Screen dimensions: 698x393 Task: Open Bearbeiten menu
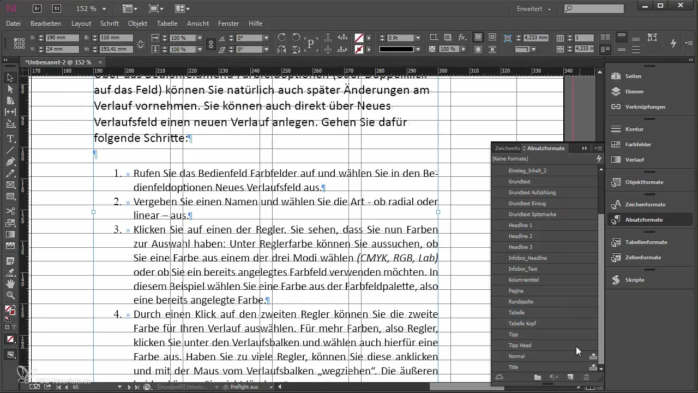pyautogui.click(x=46, y=23)
